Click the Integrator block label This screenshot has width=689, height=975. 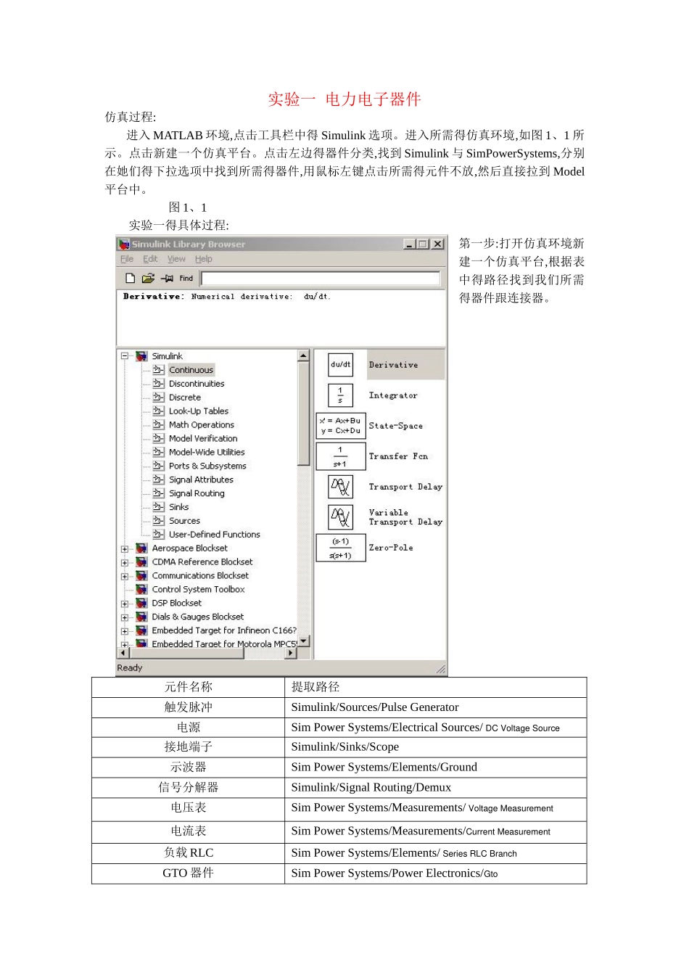pos(393,396)
